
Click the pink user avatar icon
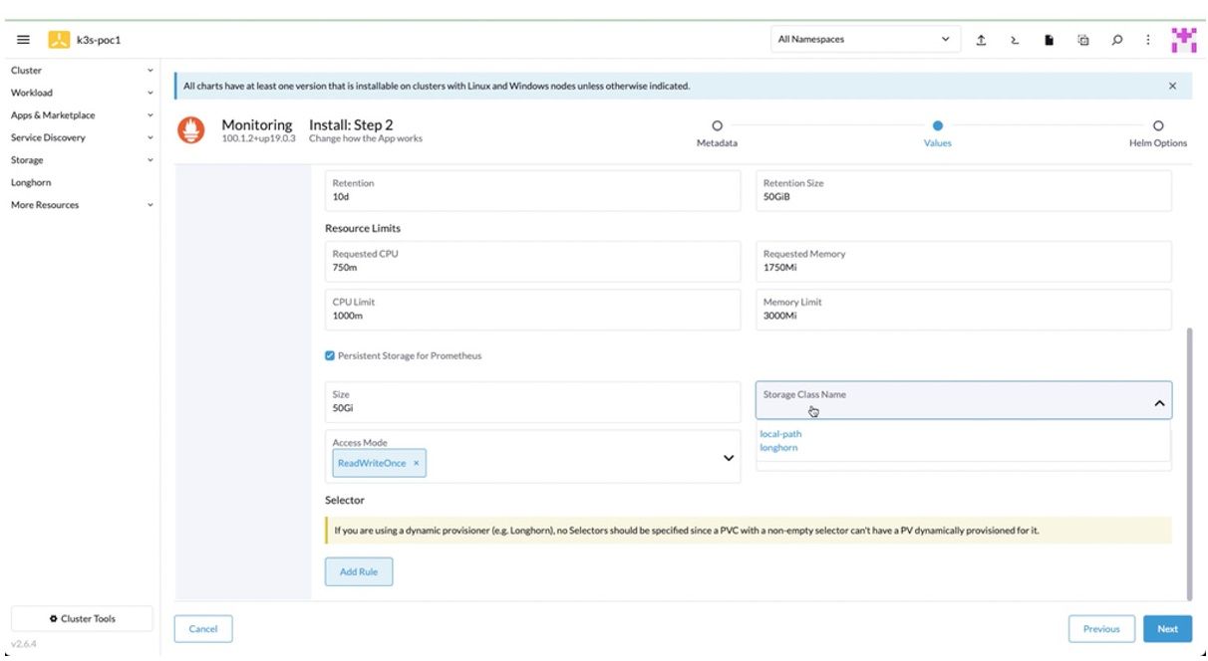(x=1183, y=40)
